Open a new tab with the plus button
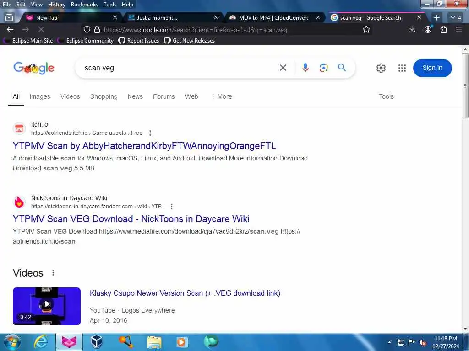The height and width of the screenshot is (351, 469). 436,18
